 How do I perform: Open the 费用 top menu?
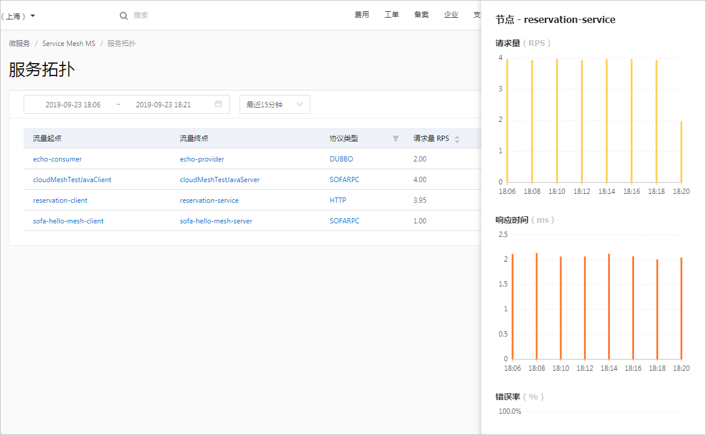coord(362,15)
